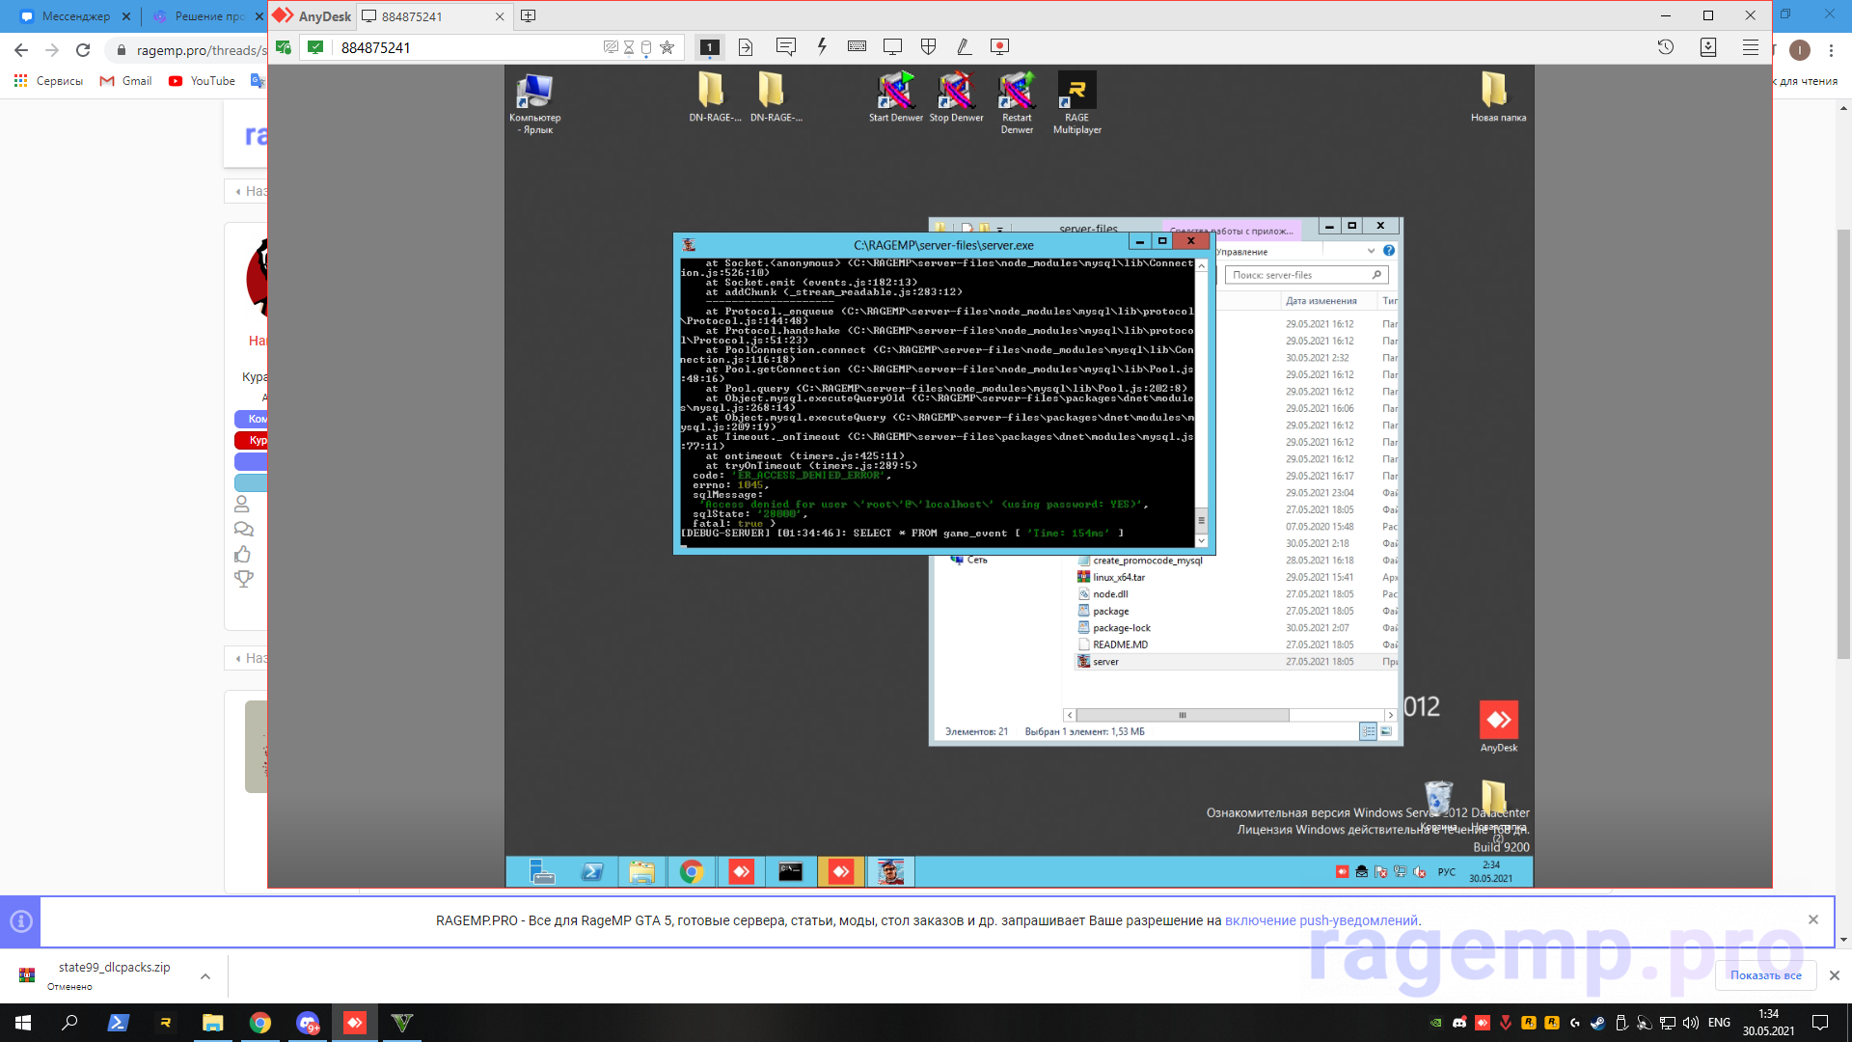The width and height of the screenshot is (1852, 1042).
Task: Open Сервисы apps bookmark in Chrome
Action: pos(48,81)
